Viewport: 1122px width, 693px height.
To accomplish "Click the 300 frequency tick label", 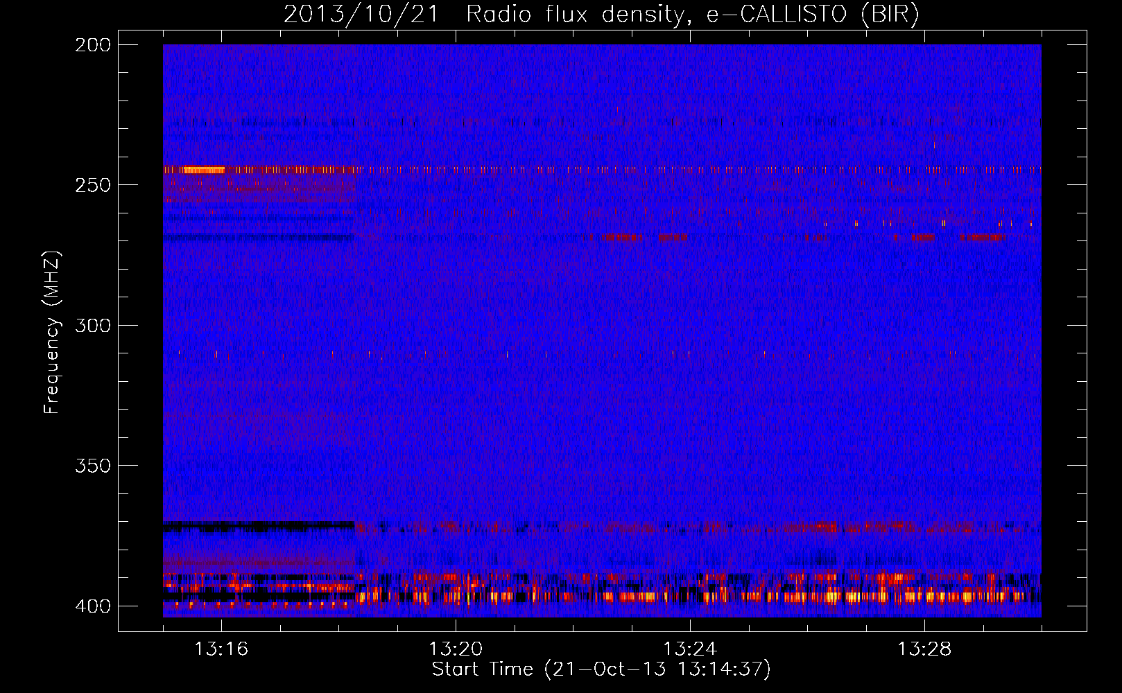I will [x=92, y=325].
